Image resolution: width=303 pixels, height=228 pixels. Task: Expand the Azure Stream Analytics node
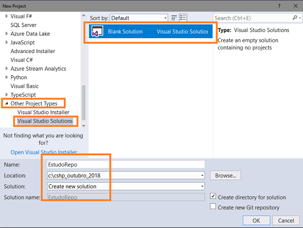[6, 68]
